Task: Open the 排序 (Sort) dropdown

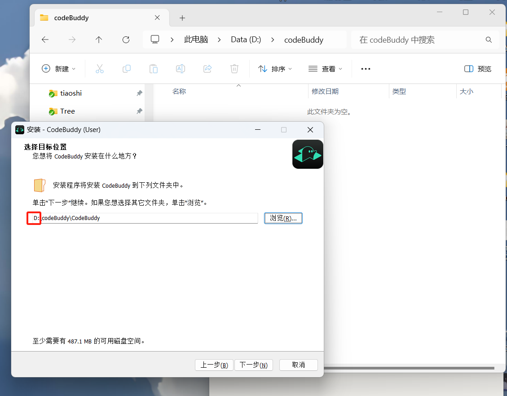Action: click(275, 69)
